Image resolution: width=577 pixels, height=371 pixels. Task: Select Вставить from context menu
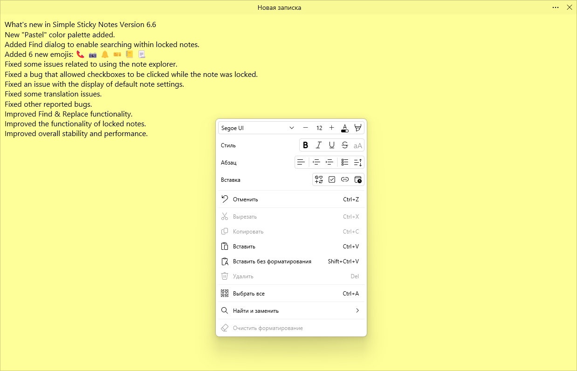[x=291, y=247]
